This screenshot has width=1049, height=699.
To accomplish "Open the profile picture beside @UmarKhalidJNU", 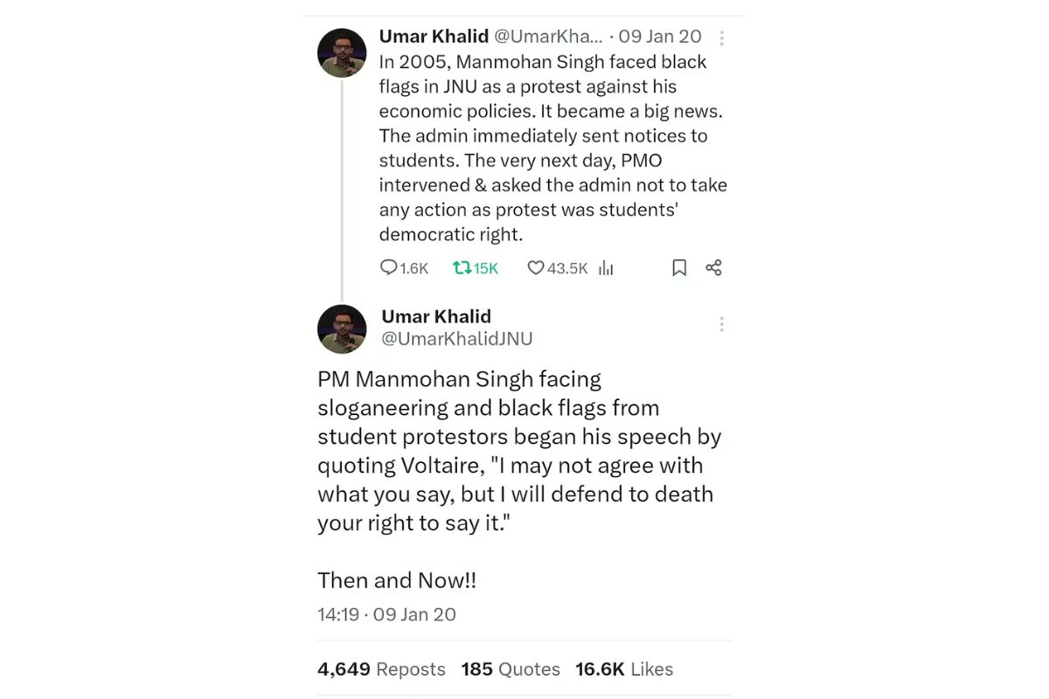I will (x=342, y=329).
